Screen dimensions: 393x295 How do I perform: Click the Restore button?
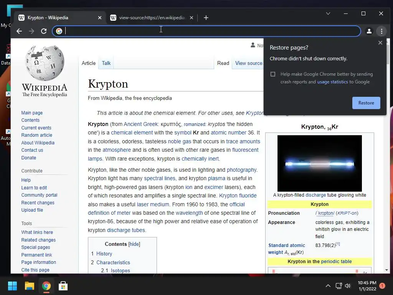pyautogui.click(x=366, y=103)
